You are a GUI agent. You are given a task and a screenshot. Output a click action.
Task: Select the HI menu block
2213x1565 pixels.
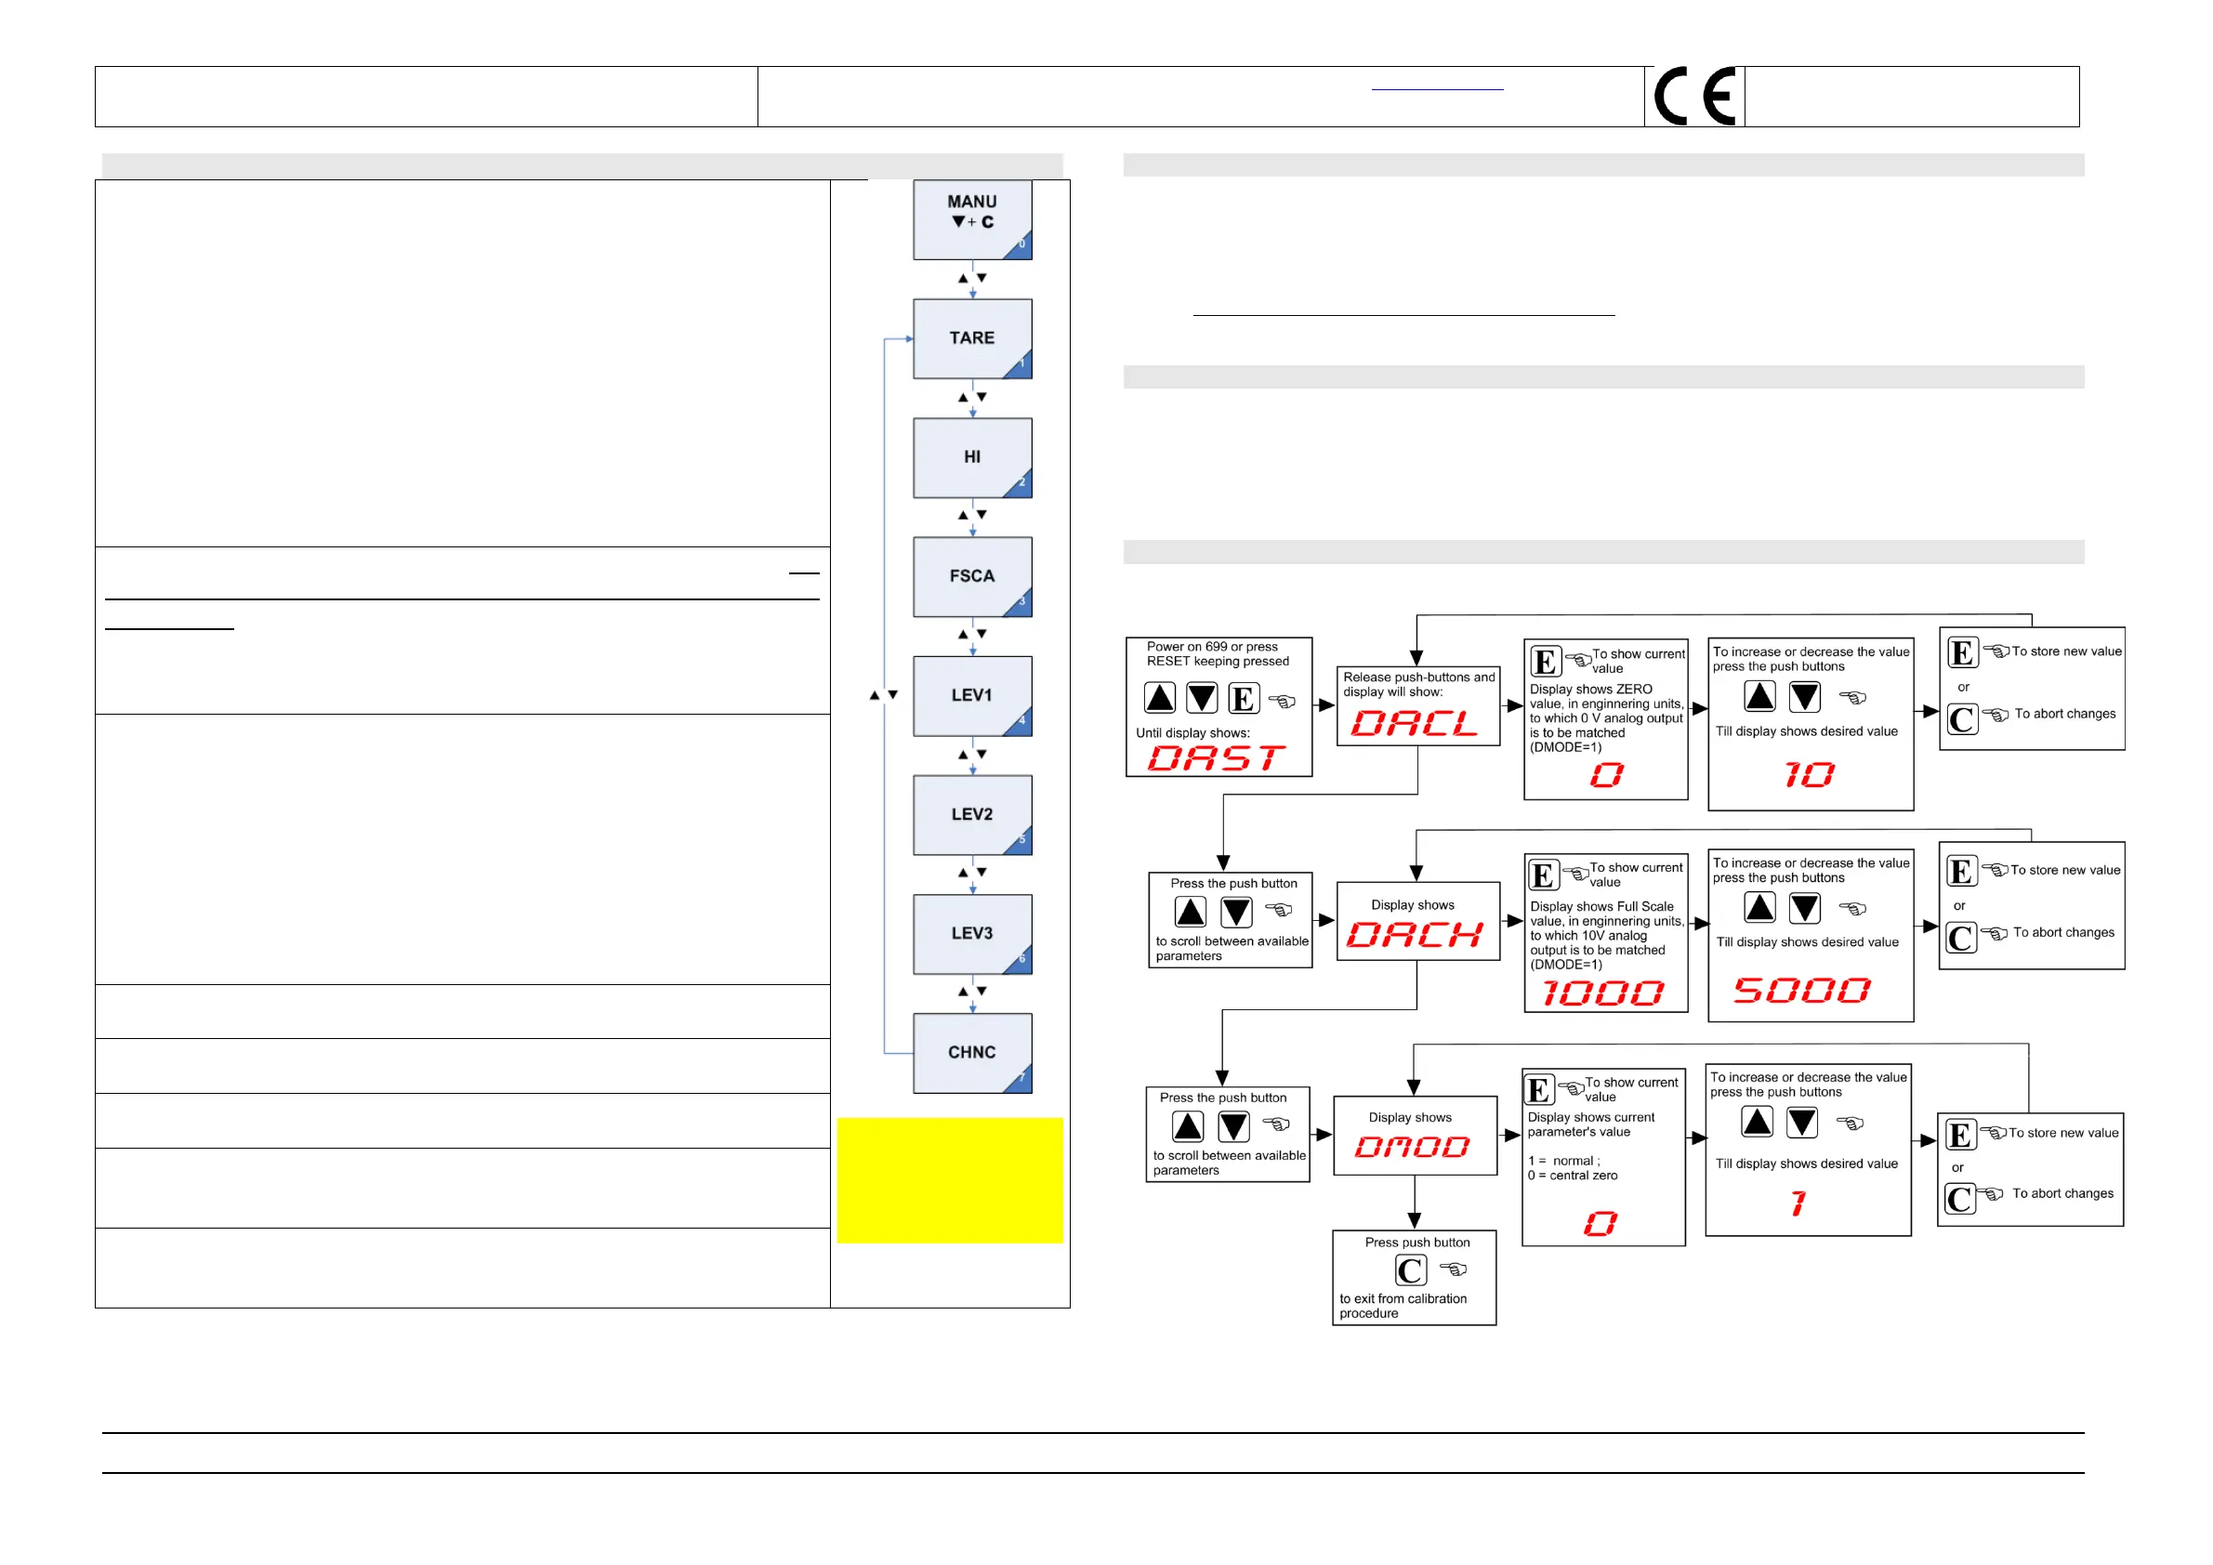[971, 457]
